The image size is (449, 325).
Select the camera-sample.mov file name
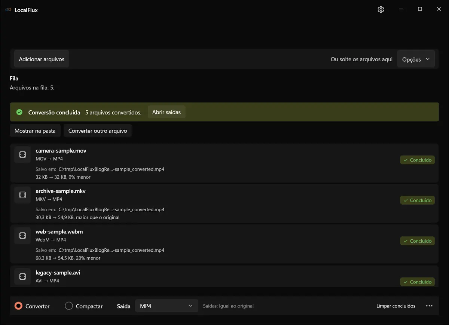61,151
